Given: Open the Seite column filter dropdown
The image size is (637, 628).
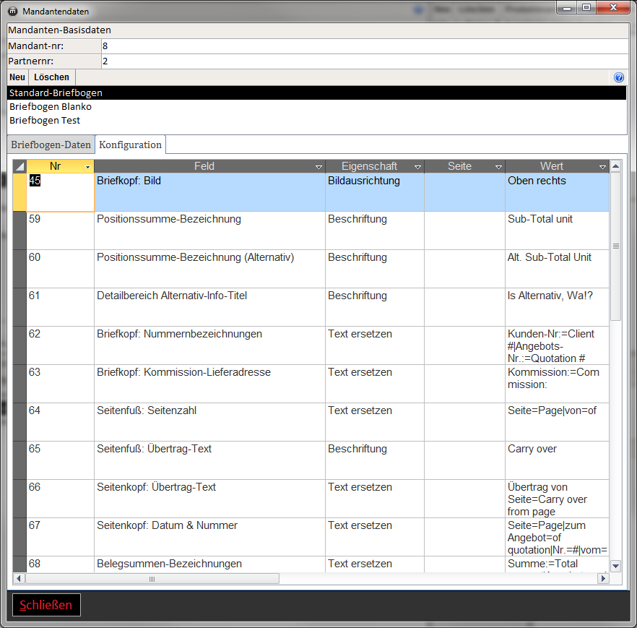Looking at the screenshot, I should [x=498, y=167].
